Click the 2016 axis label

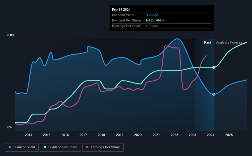click(x=65, y=135)
